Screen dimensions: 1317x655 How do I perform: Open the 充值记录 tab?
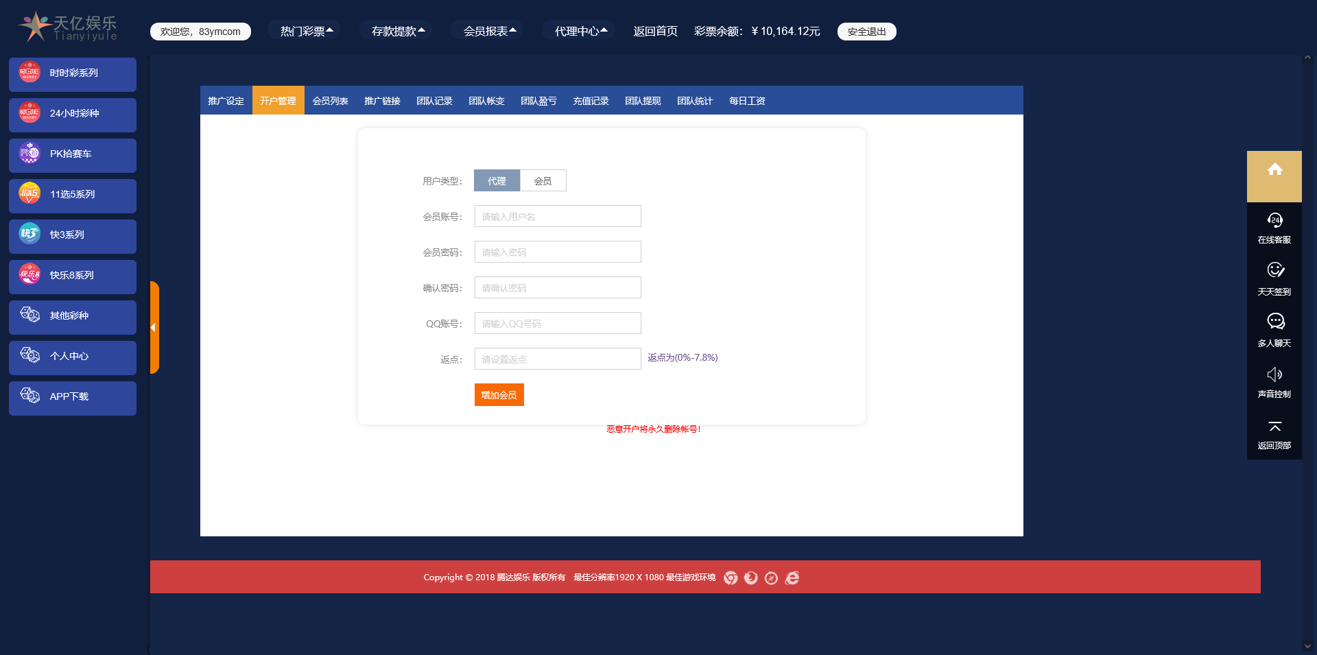pos(591,101)
